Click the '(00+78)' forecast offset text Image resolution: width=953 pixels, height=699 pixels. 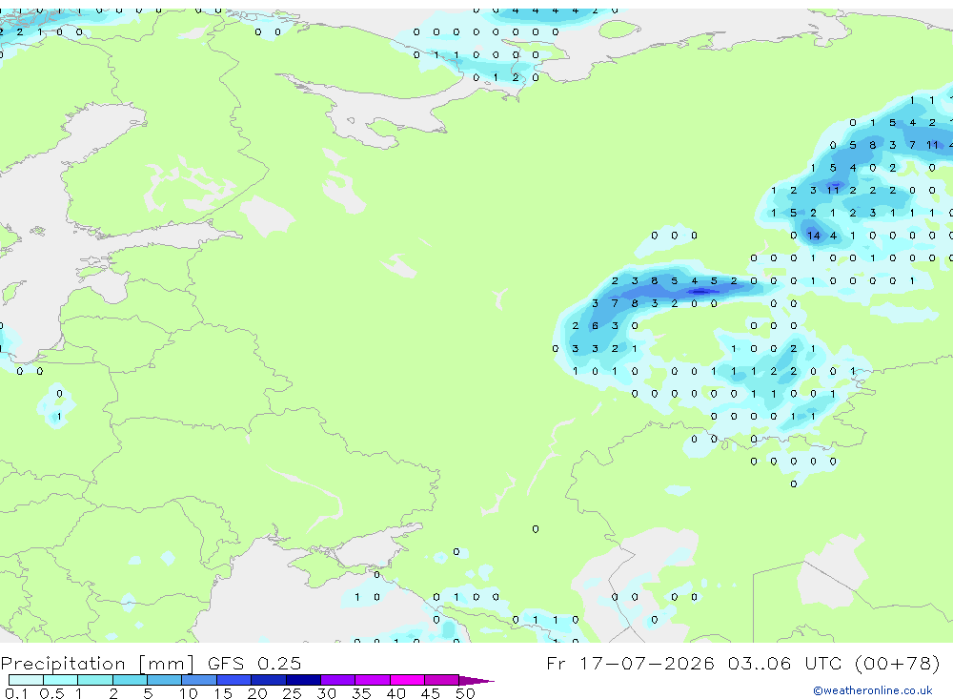(897, 663)
